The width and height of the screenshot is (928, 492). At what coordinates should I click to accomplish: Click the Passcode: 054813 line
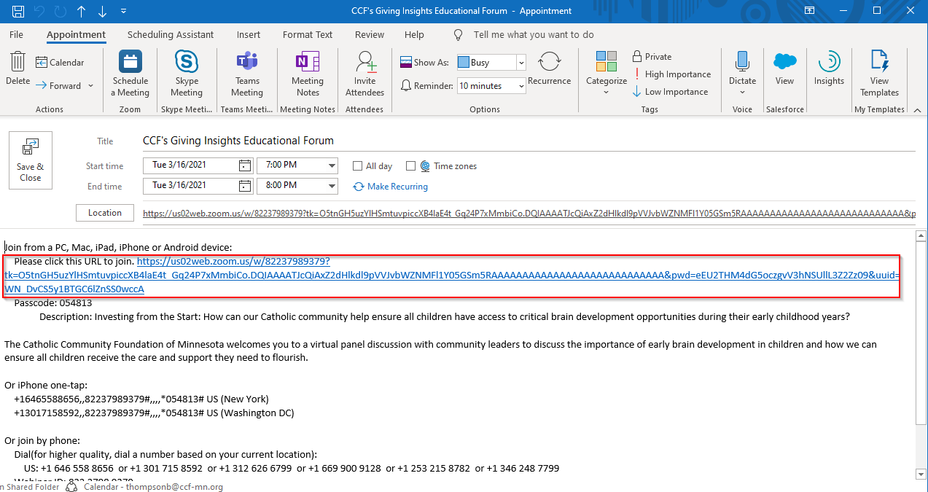[x=53, y=302]
